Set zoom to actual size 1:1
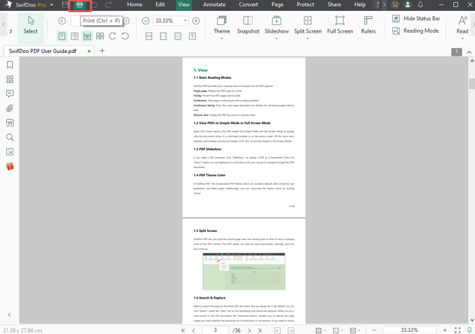475x334 pixels. coord(149,37)
